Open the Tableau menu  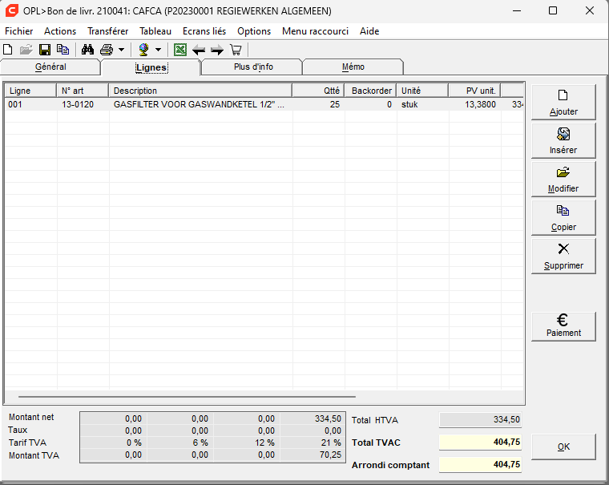click(x=155, y=31)
